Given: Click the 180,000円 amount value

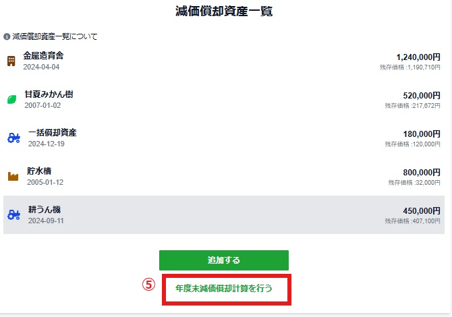Looking at the screenshot, I should pyautogui.click(x=421, y=134).
